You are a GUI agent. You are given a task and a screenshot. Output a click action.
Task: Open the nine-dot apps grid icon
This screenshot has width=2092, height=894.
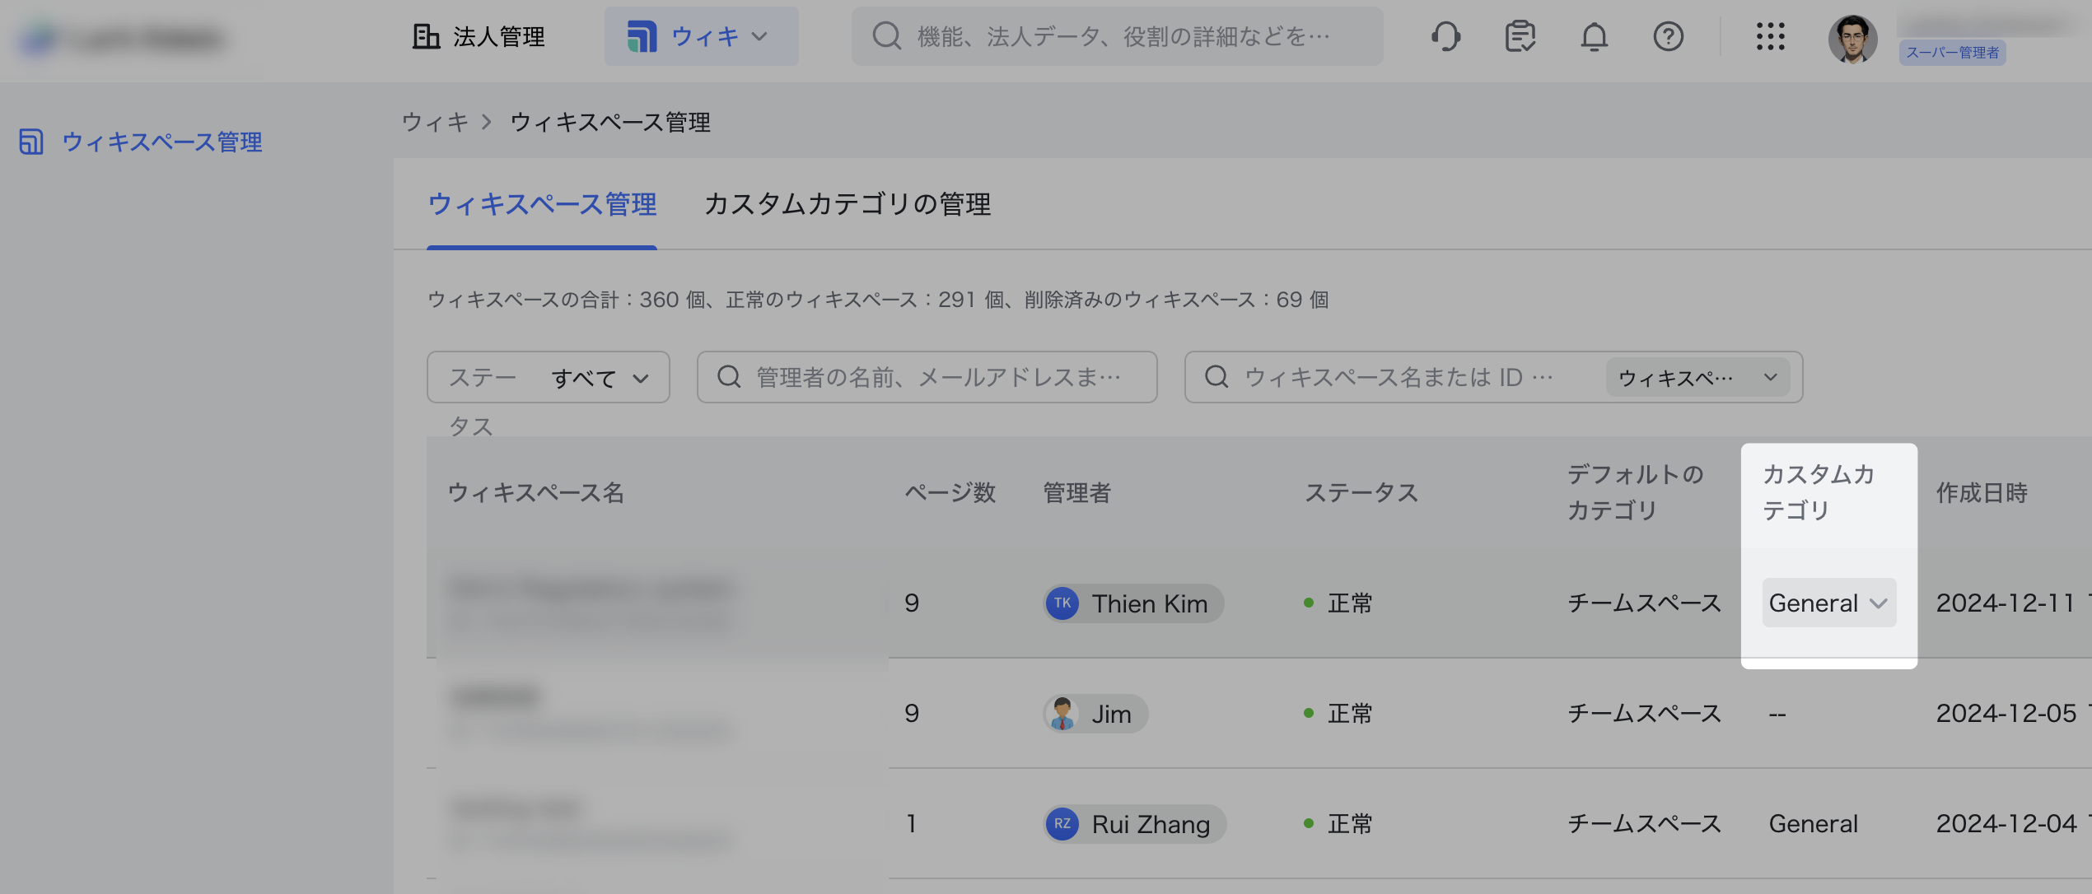click(1770, 37)
